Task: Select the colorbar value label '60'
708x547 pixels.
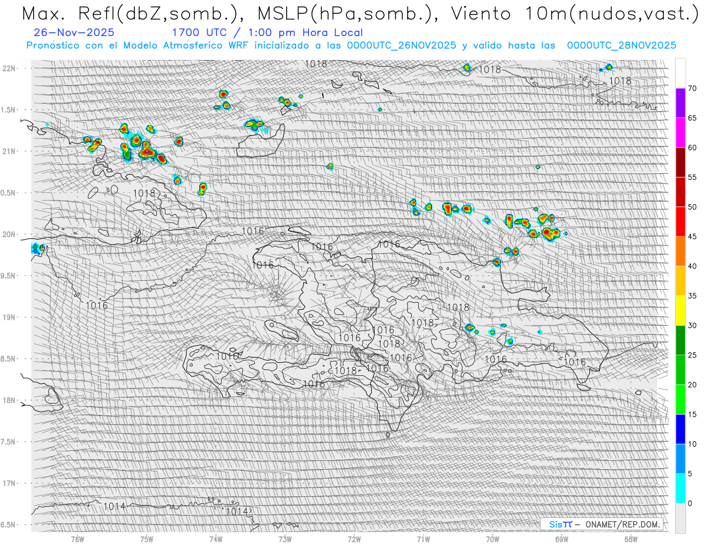Action: [692, 148]
